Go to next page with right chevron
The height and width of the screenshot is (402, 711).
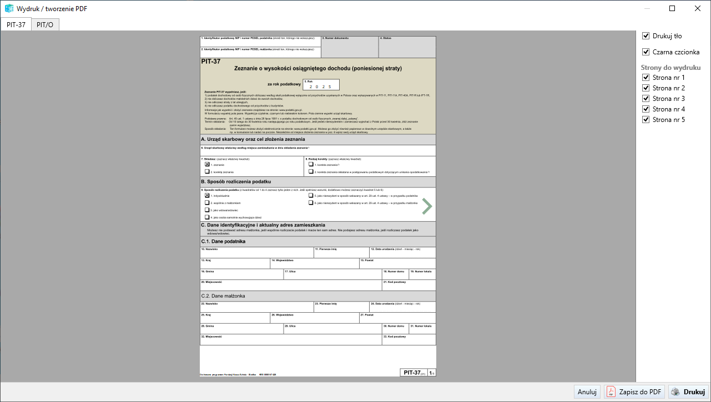tap(426, 206)
